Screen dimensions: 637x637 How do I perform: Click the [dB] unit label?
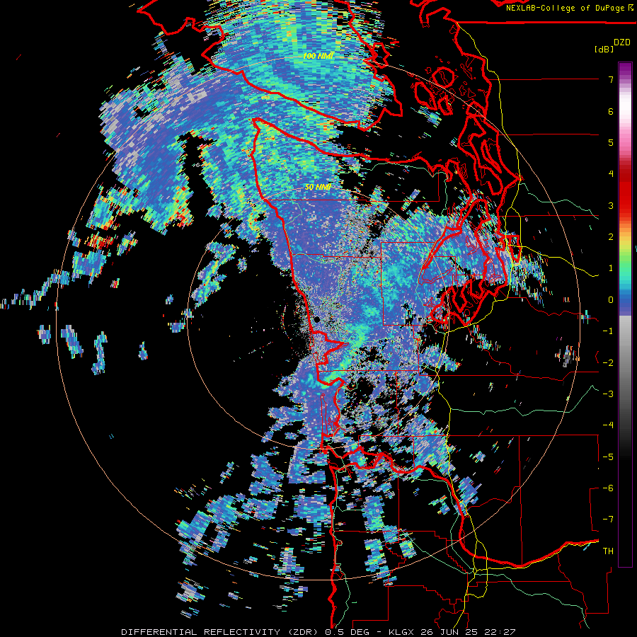[604, 49]
